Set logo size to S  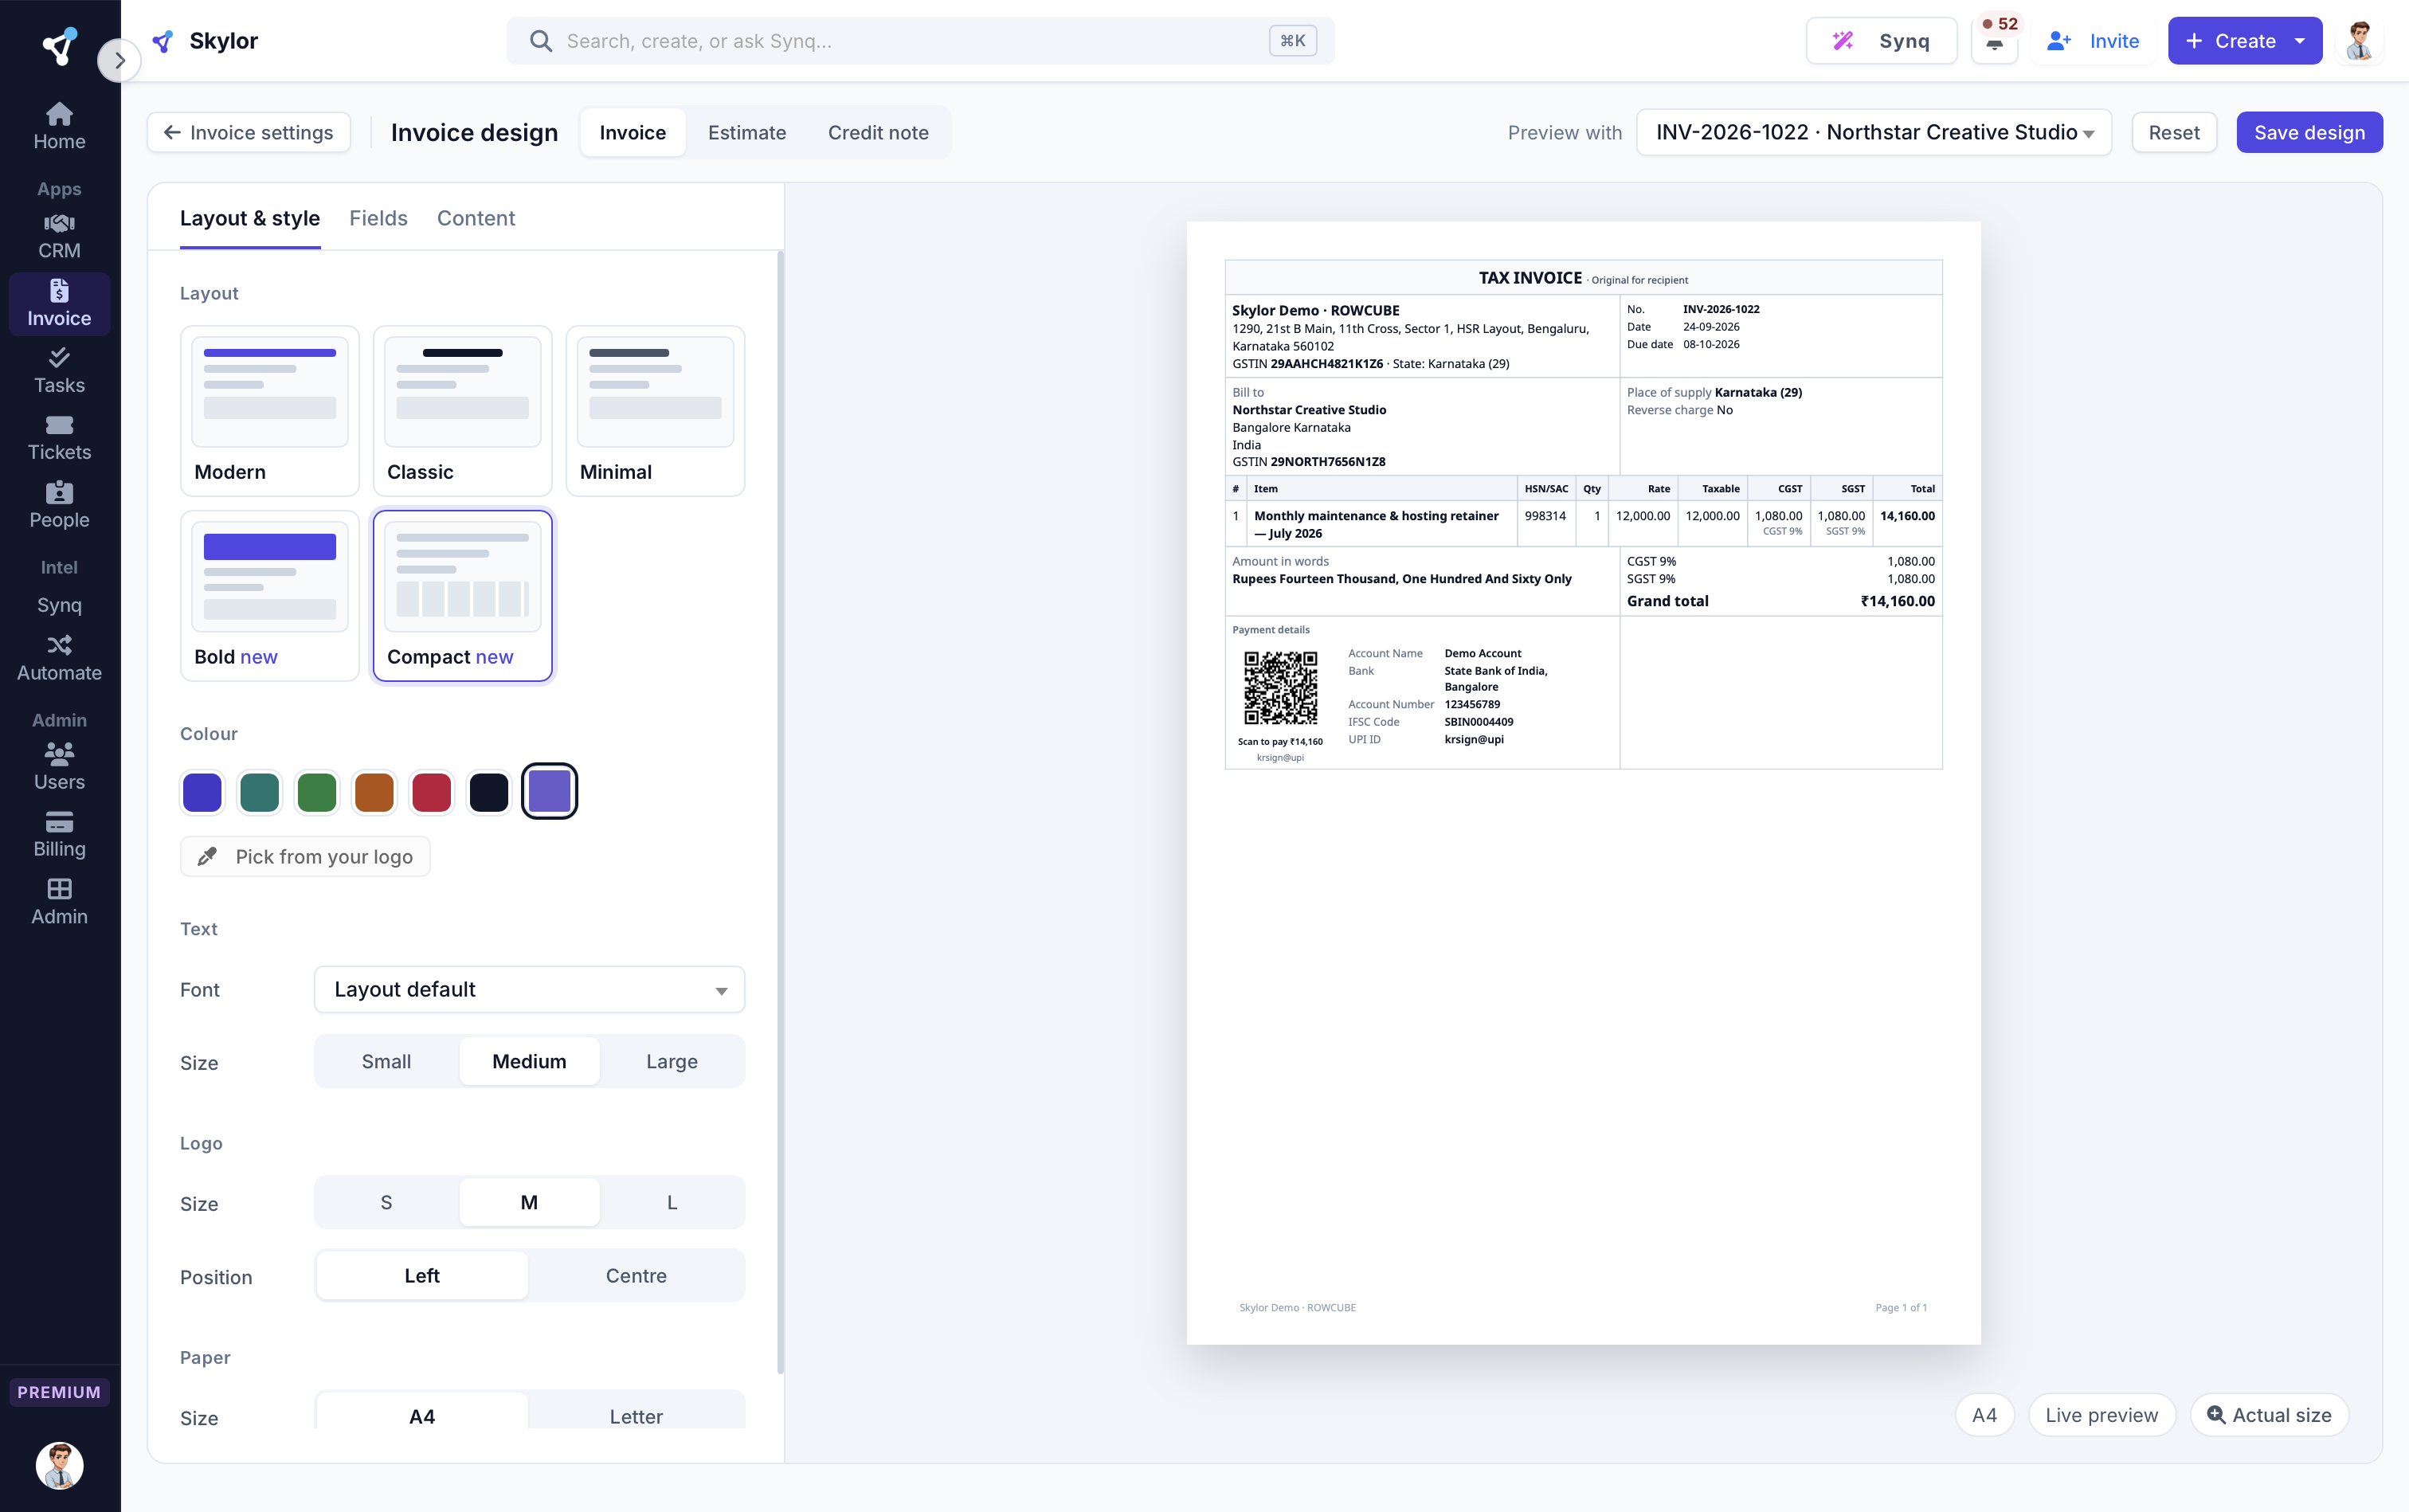(386, 1202)
